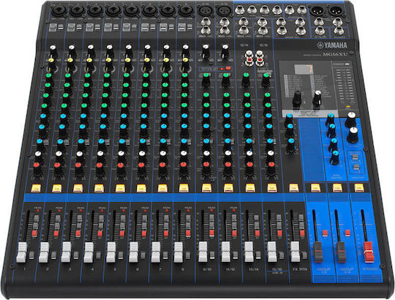Adjust the channel 11/12 fader
This screenshot has width=395, height=300.
226,252
